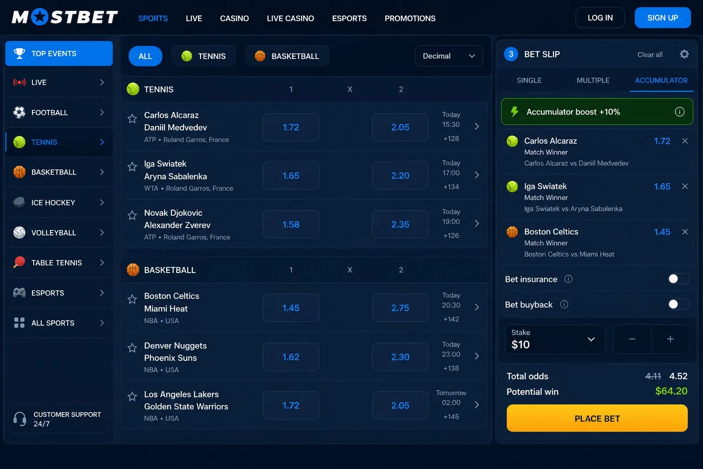Pick Medvedev odds 2.05 at 15:30
This screenshot has height=469, width=703.
400,127
